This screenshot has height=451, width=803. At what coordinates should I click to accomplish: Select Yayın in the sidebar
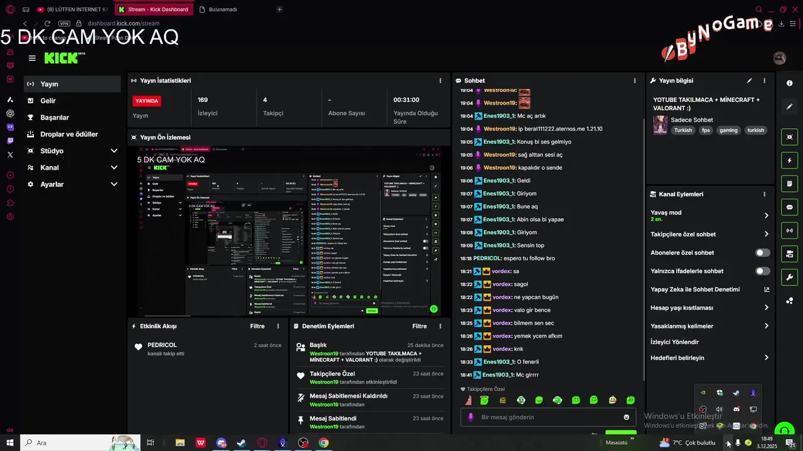point(72,84)
